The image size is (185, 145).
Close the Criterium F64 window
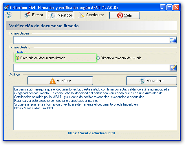(176, 8)
